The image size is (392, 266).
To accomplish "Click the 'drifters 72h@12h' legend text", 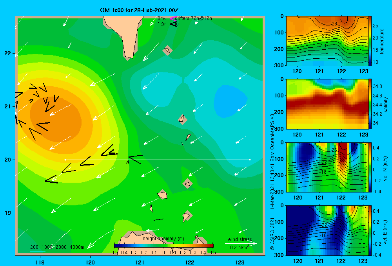I will pos(194,18).
